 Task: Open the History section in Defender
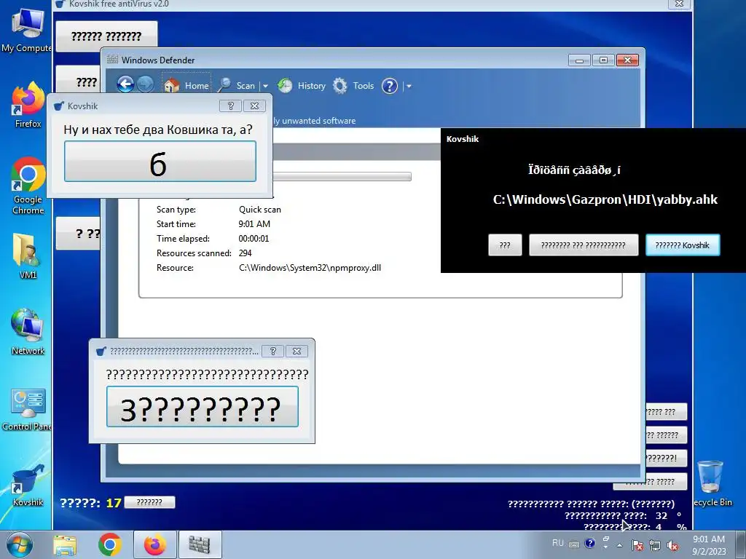[x=302, y=86]
